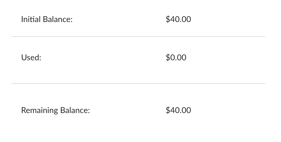Click the ".00" cents in the Remaining Balance amount
Image resolution: width=281 pixels, height=142 pixels.
point(185,110)
